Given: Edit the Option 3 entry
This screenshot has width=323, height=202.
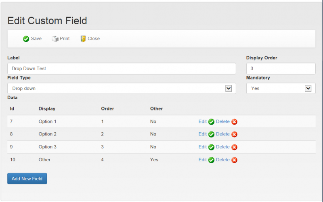Looking at the screenshot, I should (203, 147).
